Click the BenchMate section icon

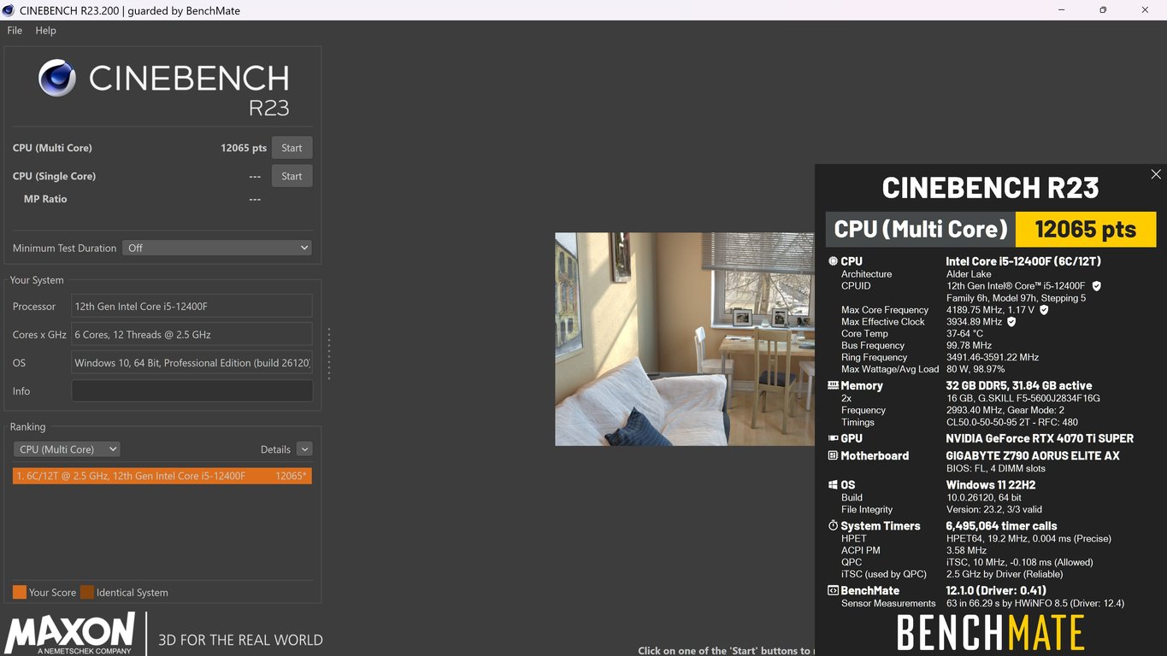pos(833,591)
